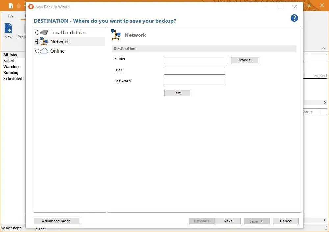The width and height of the screenshot is (329, 232).
Task: Click the Browse button
Action: tap(244, 60)
